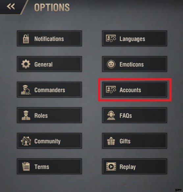Select the Emoticons option

[135, 64]
